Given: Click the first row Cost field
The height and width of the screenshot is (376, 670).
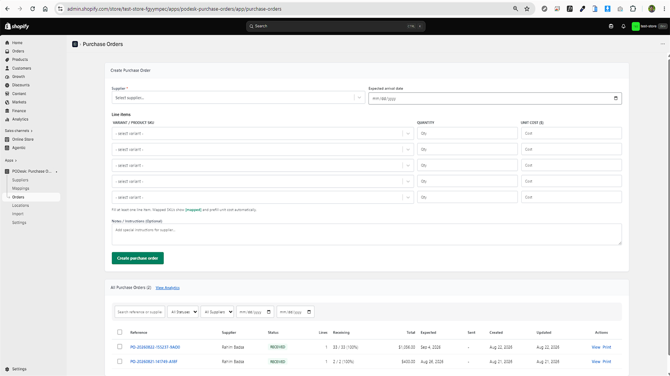Looking at the screenshot, I should [x=572, y=133].
